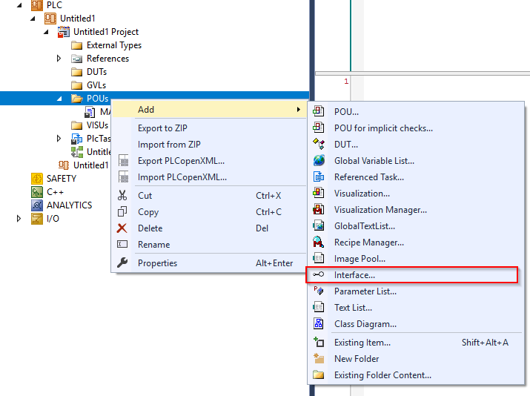Click the Referenced Task icon

(x=319, y=176)
